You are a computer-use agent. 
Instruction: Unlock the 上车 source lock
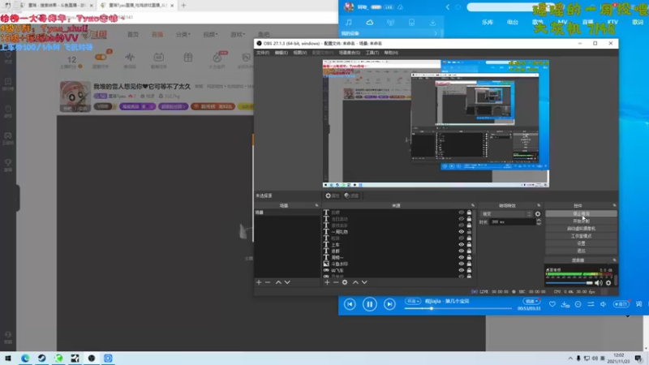469,245
